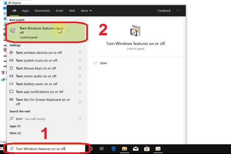
Task: Open Task View on the taskbar
Action: click(102, 149)
